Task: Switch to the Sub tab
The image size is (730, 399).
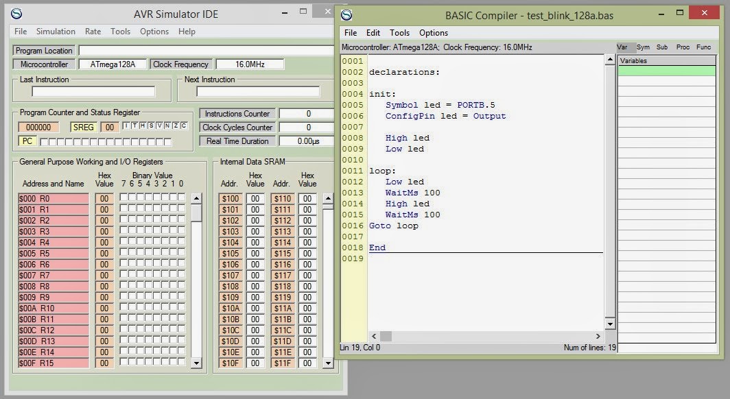Action: [x=662, y=47]
